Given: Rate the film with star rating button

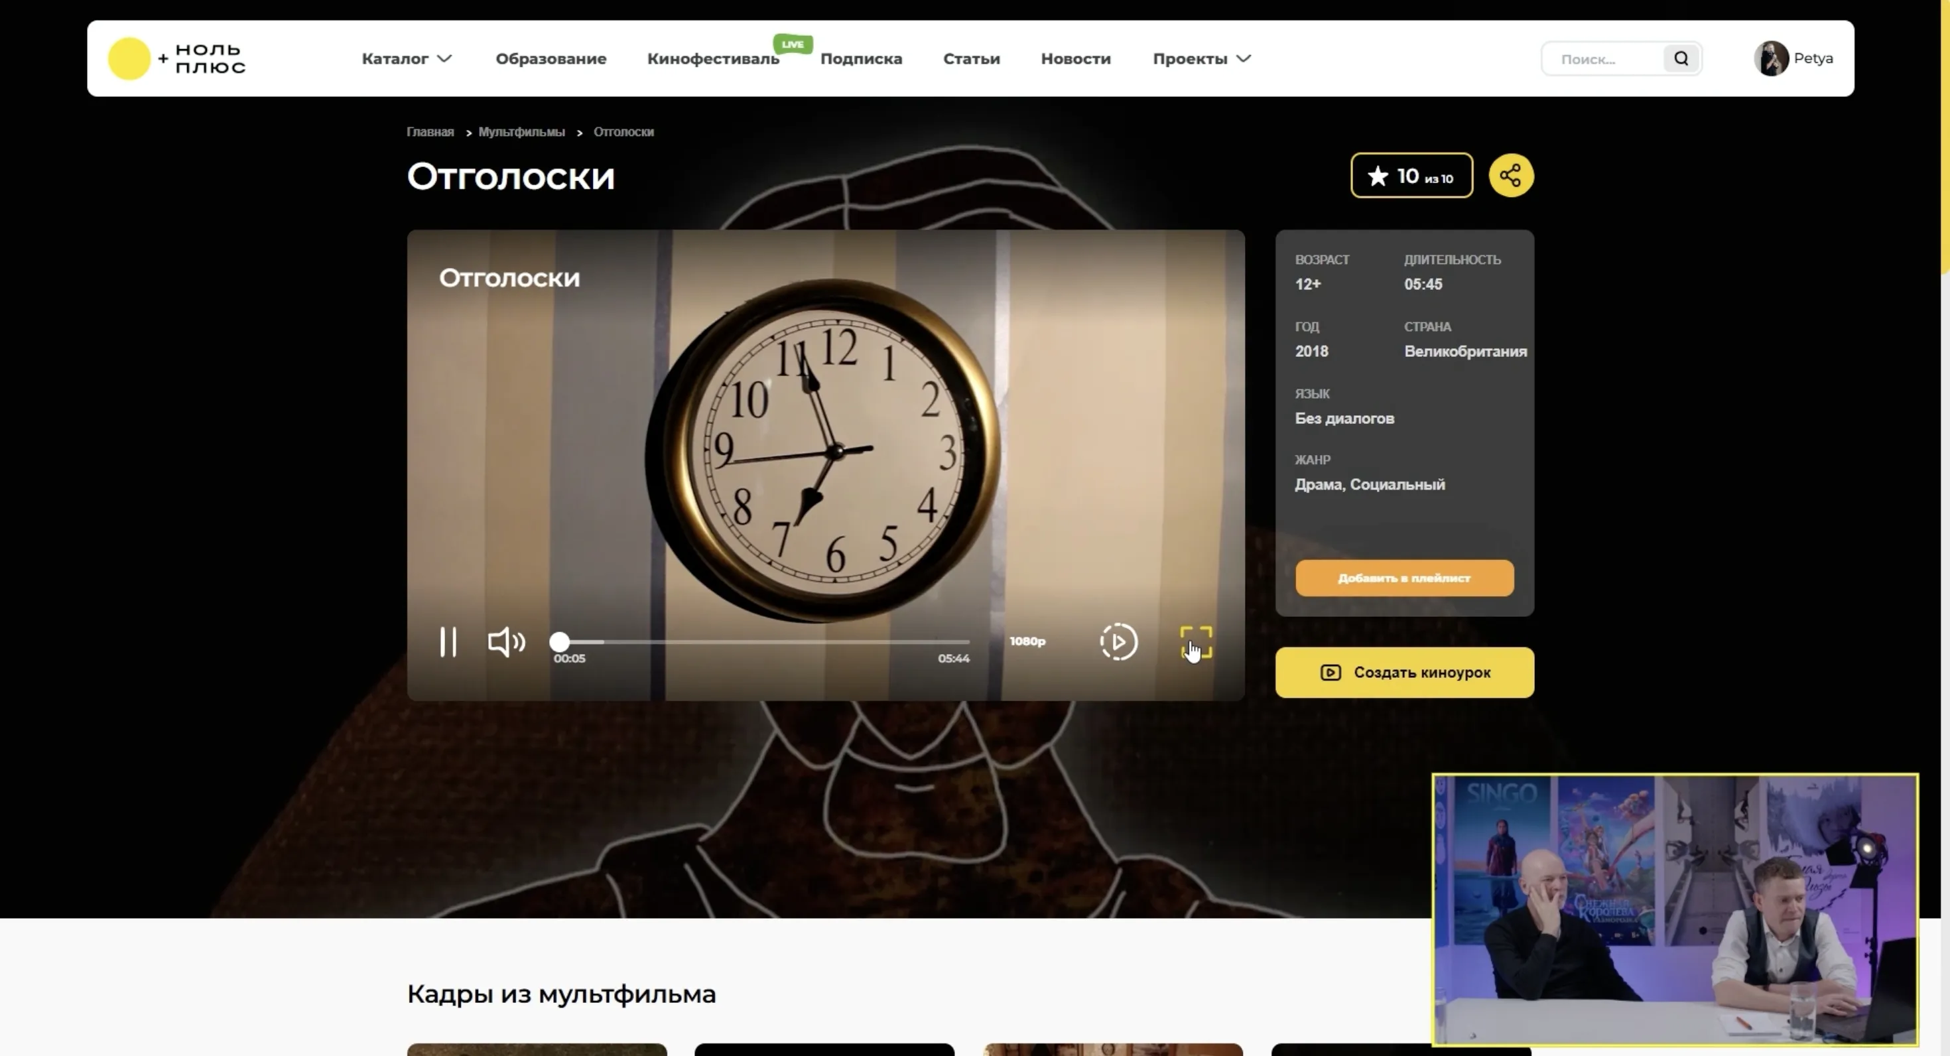Looking at the screenshot, I should [1411, 176].
